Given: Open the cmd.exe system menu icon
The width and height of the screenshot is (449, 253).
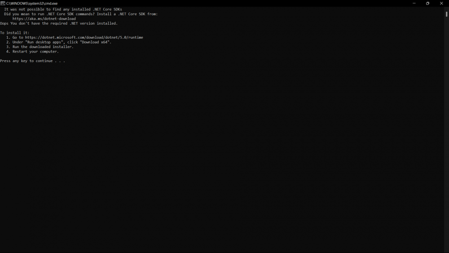Looking at the screenshot, I should pyautogui.click(x=3, y=3).
